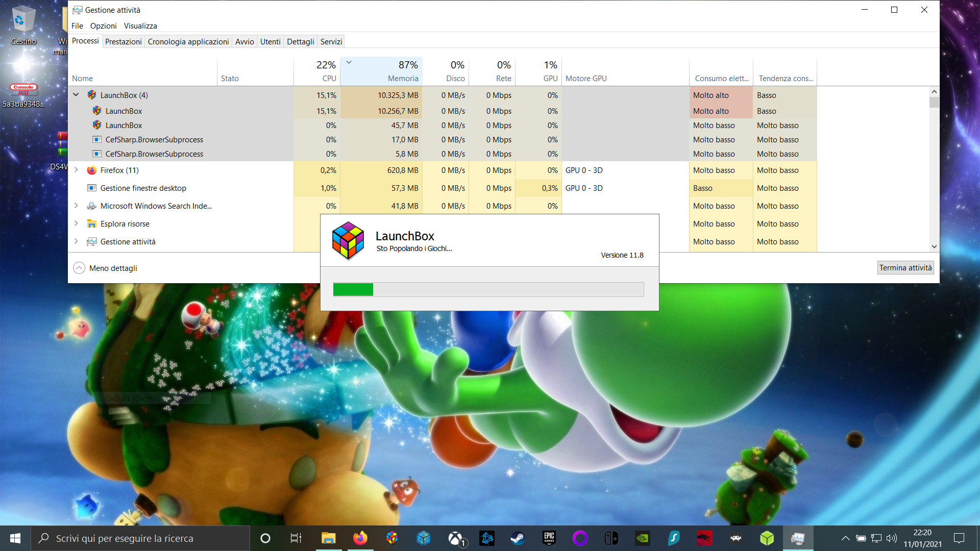The width and height of the screenshot is (980, 551).
Task: Open the Visualizza menu
Action: 140,26
